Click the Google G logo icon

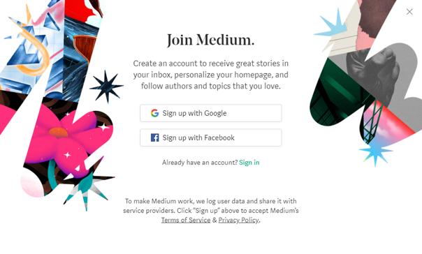[154, 113]
